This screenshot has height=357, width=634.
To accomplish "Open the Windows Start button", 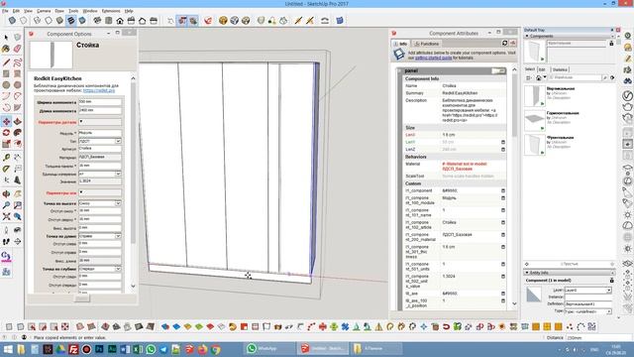I will [x=8, y=349].
